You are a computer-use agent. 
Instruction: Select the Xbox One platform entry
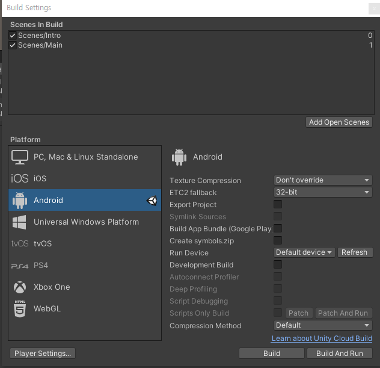point(85,287)
